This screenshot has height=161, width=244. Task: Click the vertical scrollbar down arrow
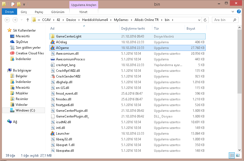coord(239,150)
